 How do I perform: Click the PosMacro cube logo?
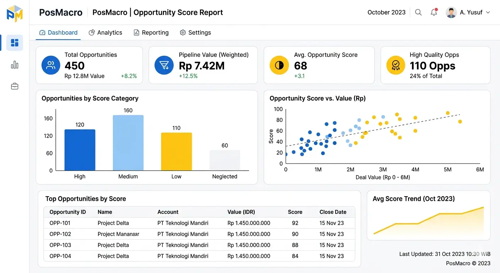tap(15, 14)
